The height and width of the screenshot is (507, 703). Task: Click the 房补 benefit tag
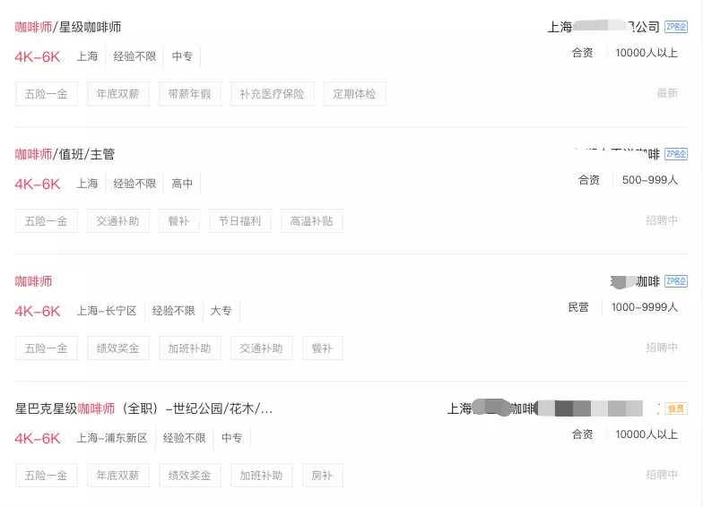point(322,475)
